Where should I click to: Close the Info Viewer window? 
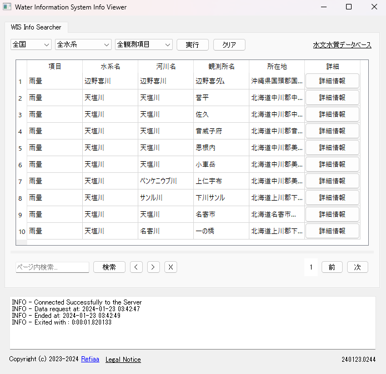point(374,7)
